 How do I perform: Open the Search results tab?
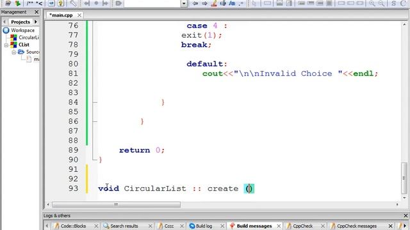pos(124,226)
